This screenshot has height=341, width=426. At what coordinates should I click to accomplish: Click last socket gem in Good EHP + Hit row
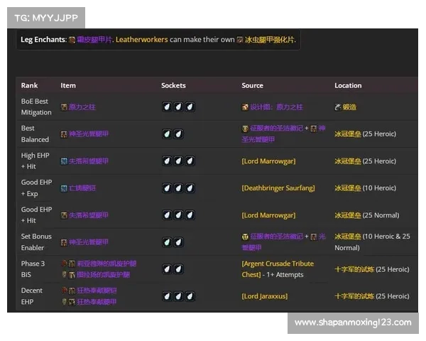190,215
